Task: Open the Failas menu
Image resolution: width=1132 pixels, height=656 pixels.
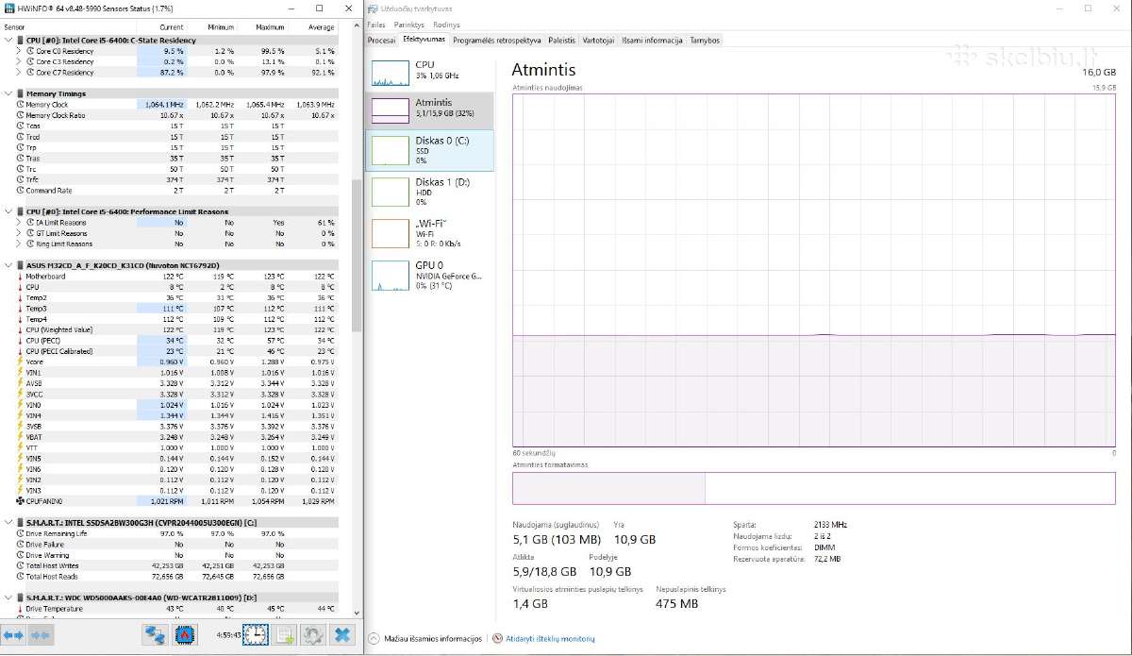Action: pyautogui.click(x=376, y=25)
